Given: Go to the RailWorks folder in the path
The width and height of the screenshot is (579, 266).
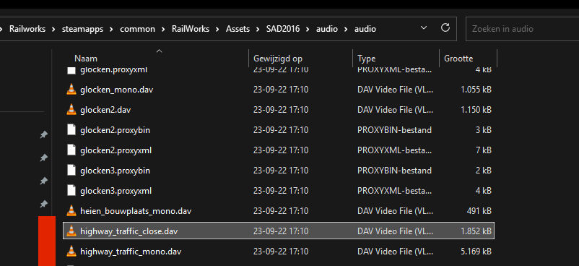Looking at the screenshot, I should pos(190,29).
